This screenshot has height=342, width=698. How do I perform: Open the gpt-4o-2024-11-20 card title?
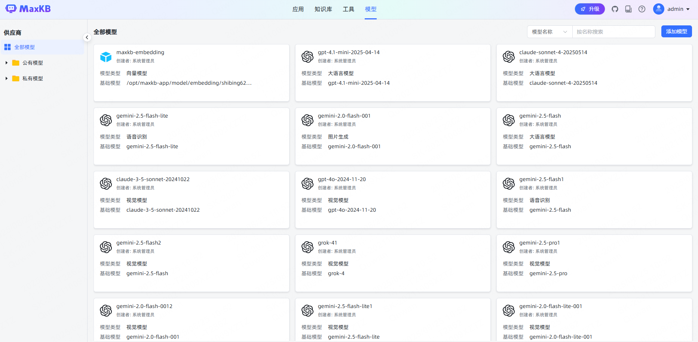[x=342, y=179]
